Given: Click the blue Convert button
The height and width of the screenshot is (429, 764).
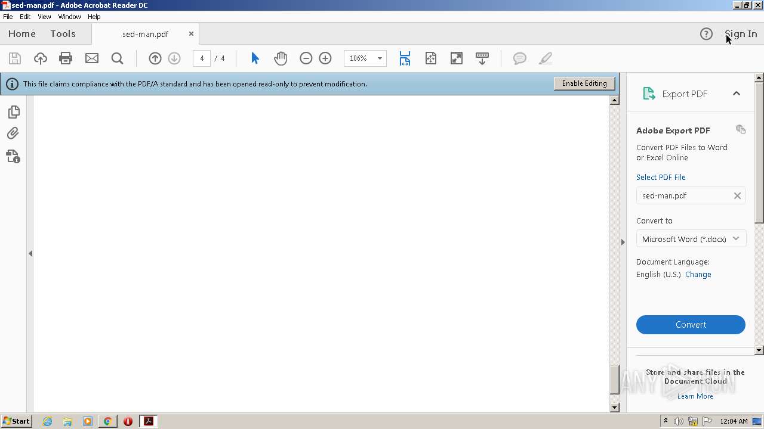Looking at the screenshot, I should coord(691,325).
